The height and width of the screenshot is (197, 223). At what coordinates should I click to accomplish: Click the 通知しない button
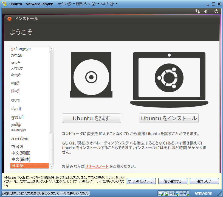pyautogui.click(x=204, y=181)
